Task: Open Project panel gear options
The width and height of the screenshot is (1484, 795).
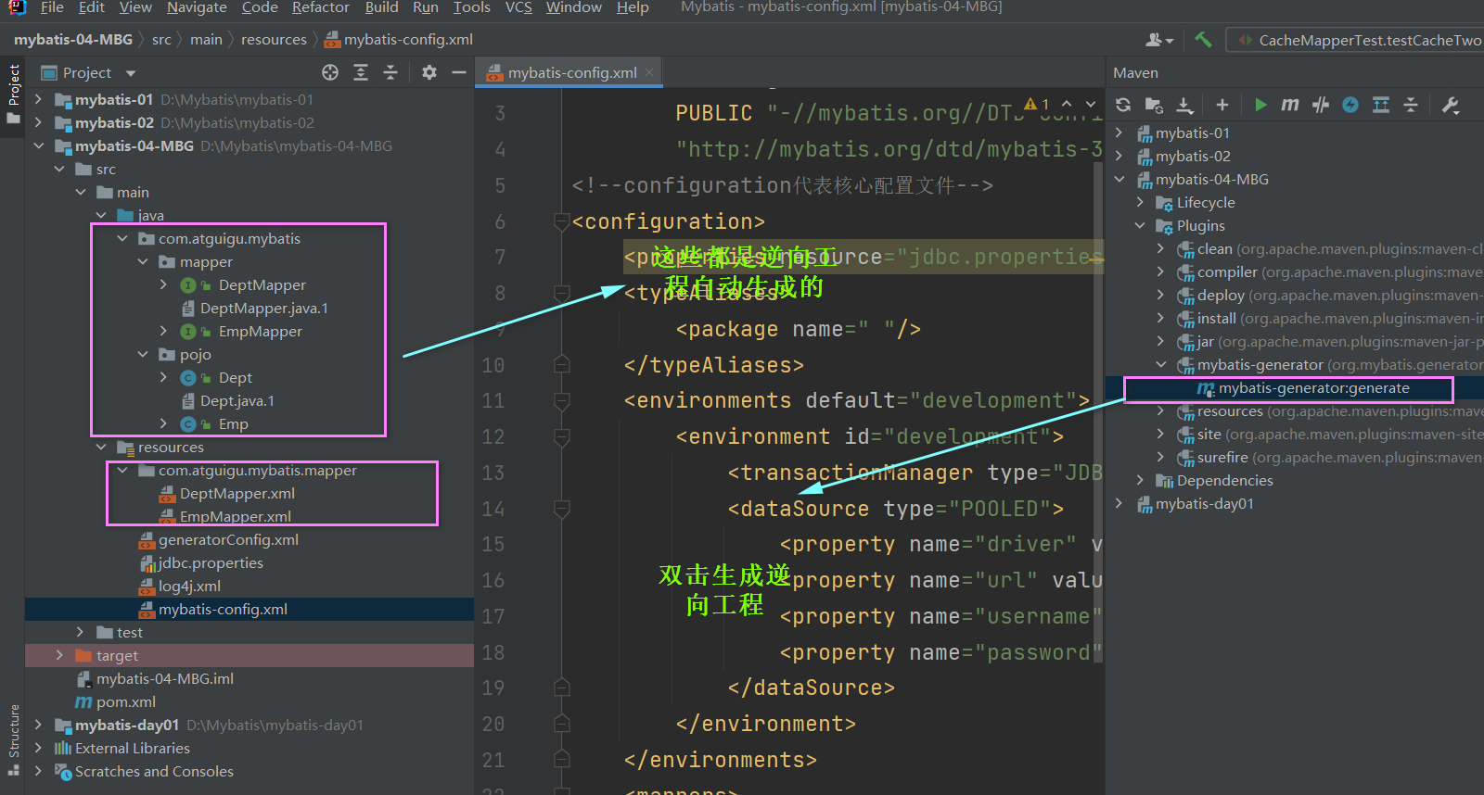Action: pos(429,72)
